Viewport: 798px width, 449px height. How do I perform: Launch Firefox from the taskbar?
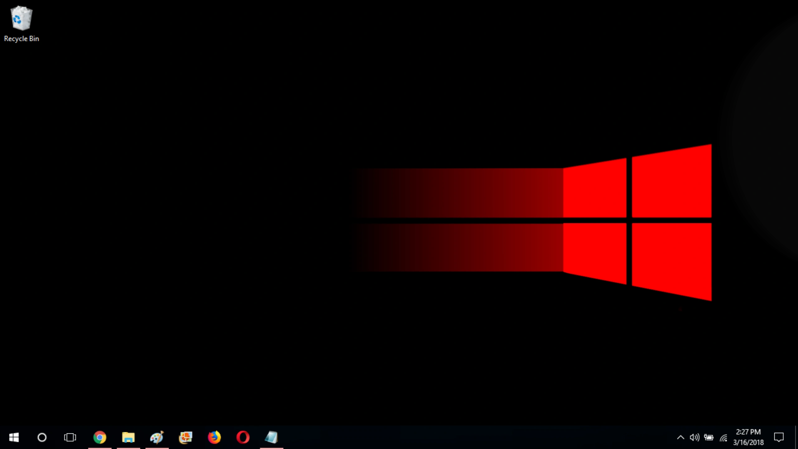(214, 437)
